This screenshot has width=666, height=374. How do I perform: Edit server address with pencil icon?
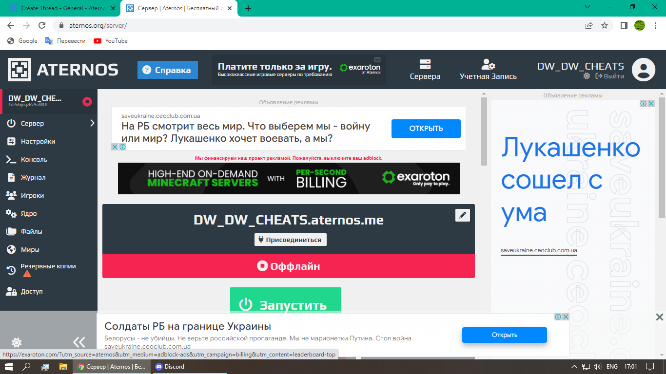tap(462, 215)
